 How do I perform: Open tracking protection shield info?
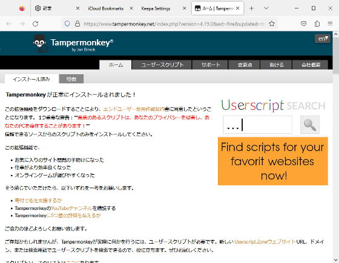tap(67, 24)
